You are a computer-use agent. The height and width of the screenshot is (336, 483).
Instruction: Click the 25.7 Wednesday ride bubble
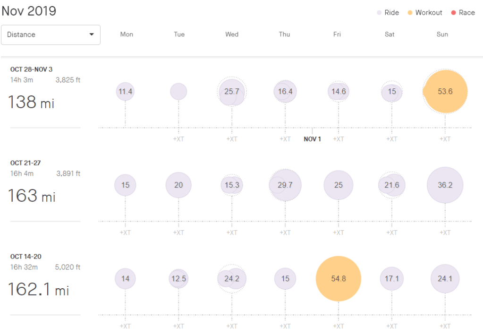[x=232, y=92]
